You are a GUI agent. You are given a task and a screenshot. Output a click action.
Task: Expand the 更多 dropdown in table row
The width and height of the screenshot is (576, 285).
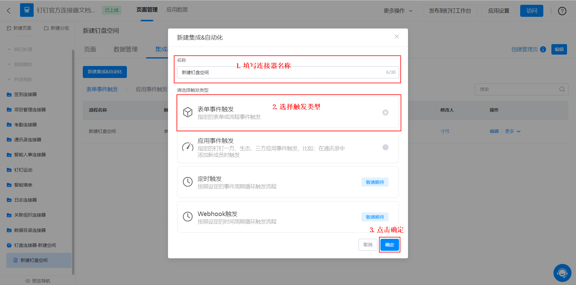[513, 131]
